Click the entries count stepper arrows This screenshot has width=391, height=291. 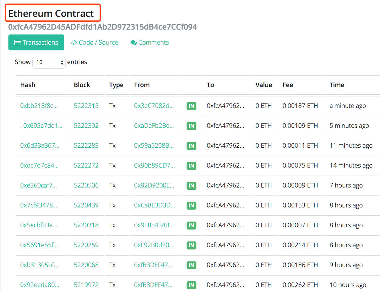pyautogui.click(x=62, y=62)
